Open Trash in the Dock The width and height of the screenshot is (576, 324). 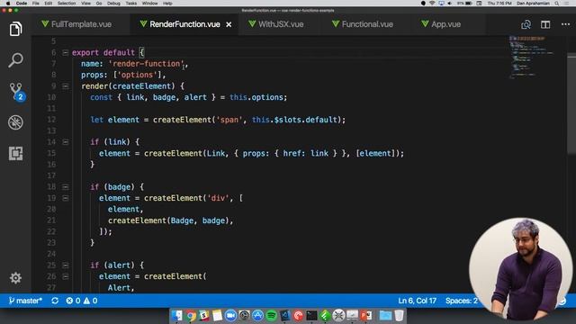(x=400, y=316)
